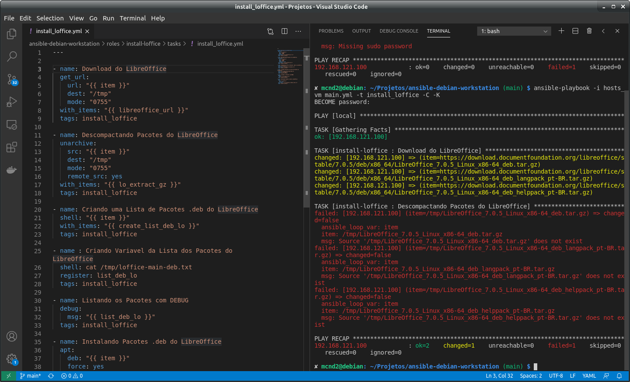This screenshot has width=630, height=382.
Task: Click the editor minimap code overview
Action: pyautogui.click(x=289, y=67)
